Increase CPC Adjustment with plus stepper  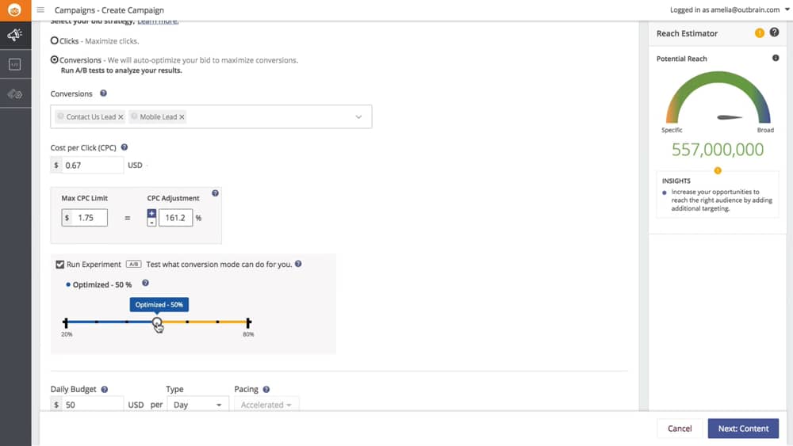coord(152,213)
